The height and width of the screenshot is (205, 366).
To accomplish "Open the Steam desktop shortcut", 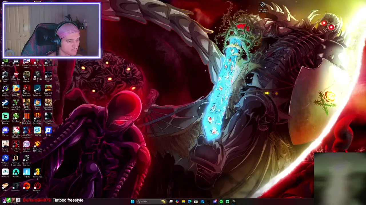I will coord(5,104).
